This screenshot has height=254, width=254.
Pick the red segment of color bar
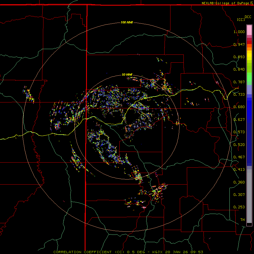point(249,42)
